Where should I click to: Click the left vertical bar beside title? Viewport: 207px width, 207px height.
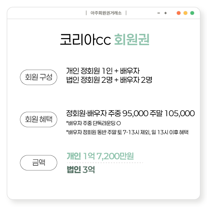click(86, 13)
